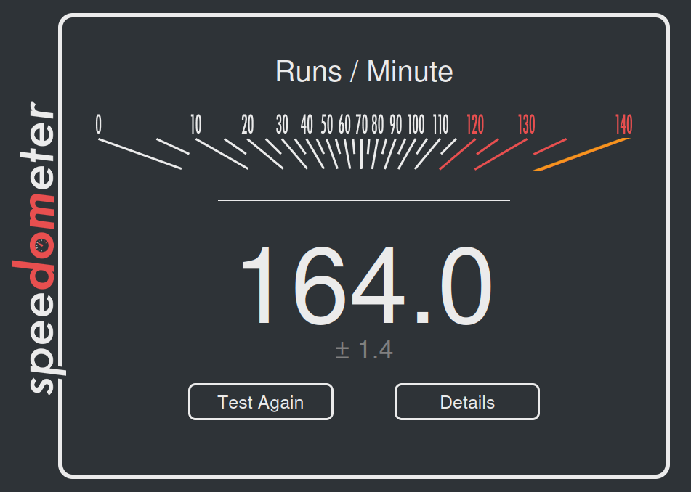Click the speedometer logo text
The width and height of the screenshot is (691, 492).
(x=39, y=247)
